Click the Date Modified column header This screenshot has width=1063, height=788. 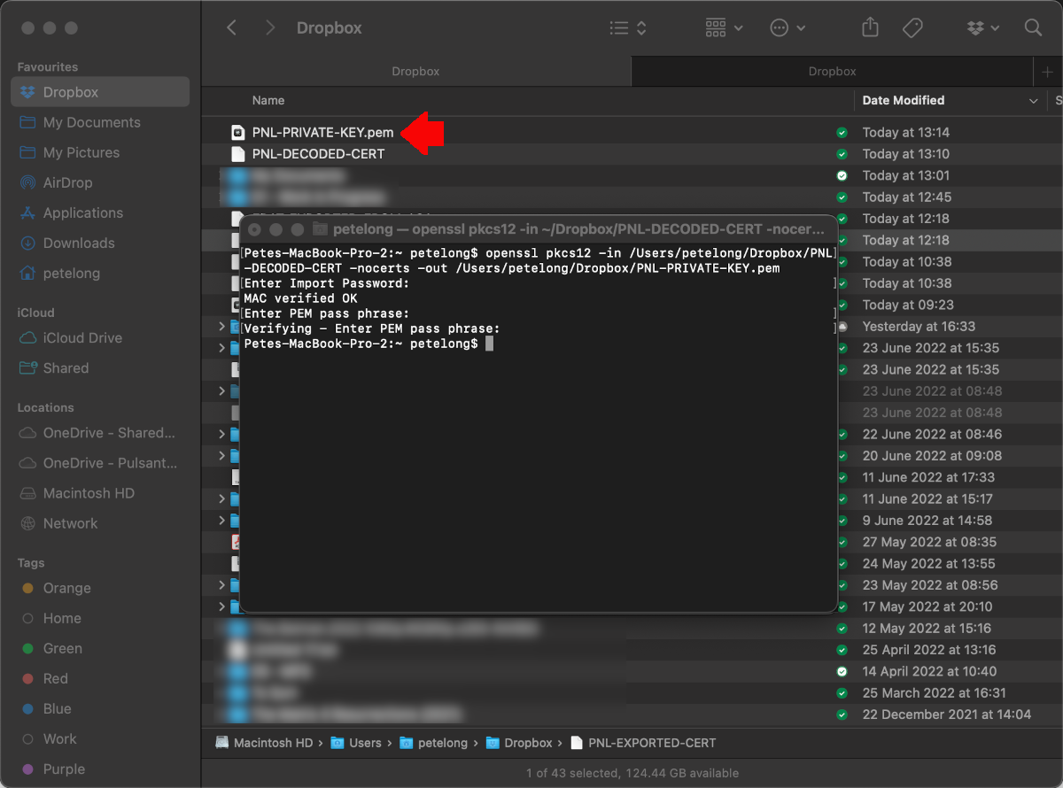904,100
